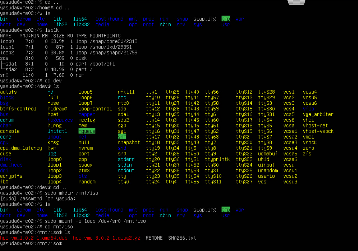Select the file name hpe-vm_1.0.2-1_amd64.deb

click(x=34, y=238)
